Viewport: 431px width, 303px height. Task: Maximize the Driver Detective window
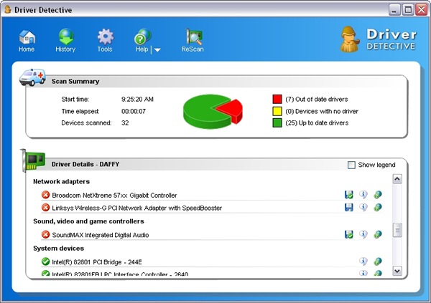(x=408, y=10)
